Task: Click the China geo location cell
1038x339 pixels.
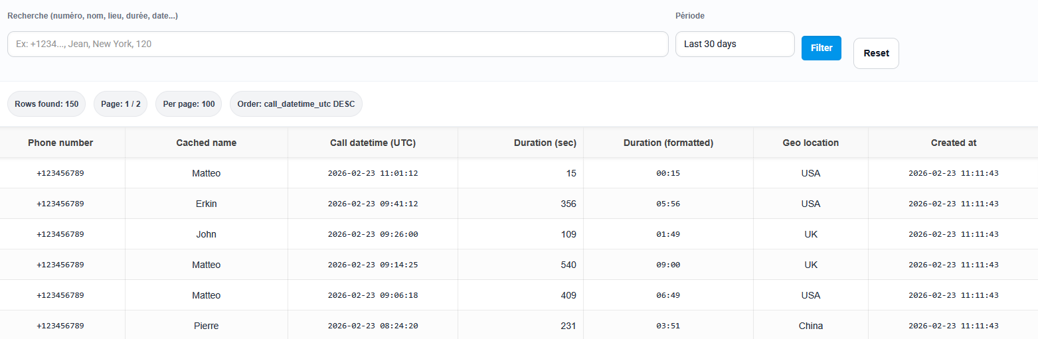Action: coord(810,326)
